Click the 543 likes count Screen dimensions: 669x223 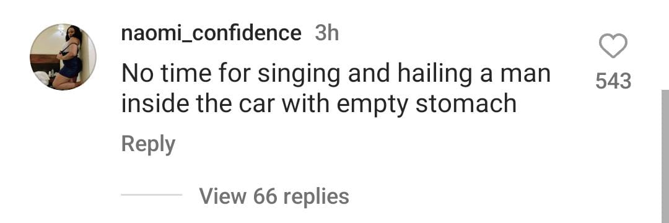(613, 81)
